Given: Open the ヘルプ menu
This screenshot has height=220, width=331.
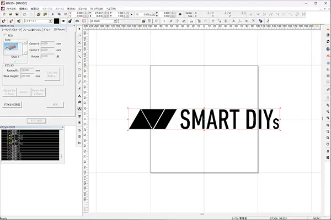Looking at the screenshot, I should 111,9.
